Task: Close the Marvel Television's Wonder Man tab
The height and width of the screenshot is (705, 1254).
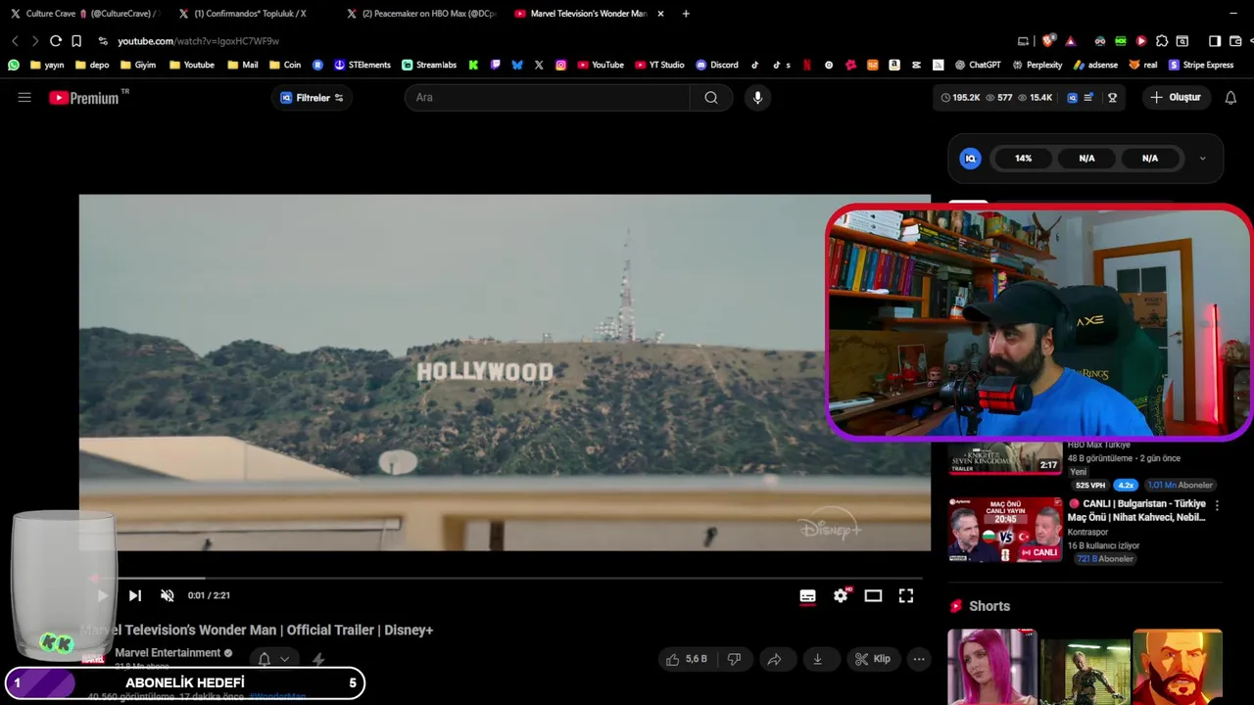Action: tap(660, 14)
